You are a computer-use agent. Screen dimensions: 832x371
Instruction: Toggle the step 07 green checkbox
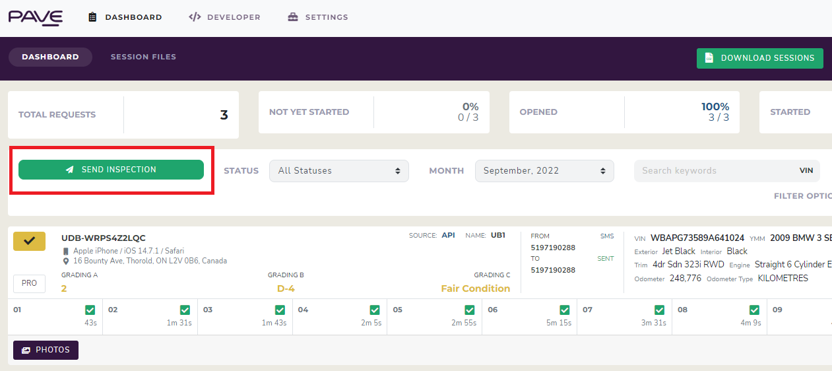(x=659, y=310)
